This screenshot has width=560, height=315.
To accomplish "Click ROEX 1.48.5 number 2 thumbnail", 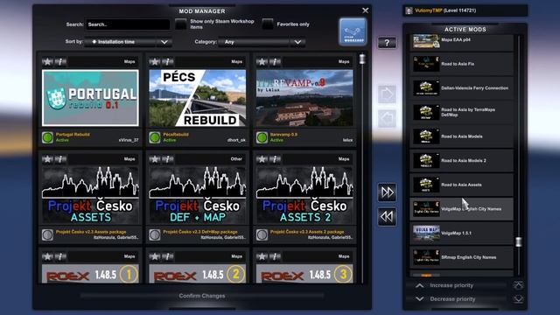I will [198, 274].
